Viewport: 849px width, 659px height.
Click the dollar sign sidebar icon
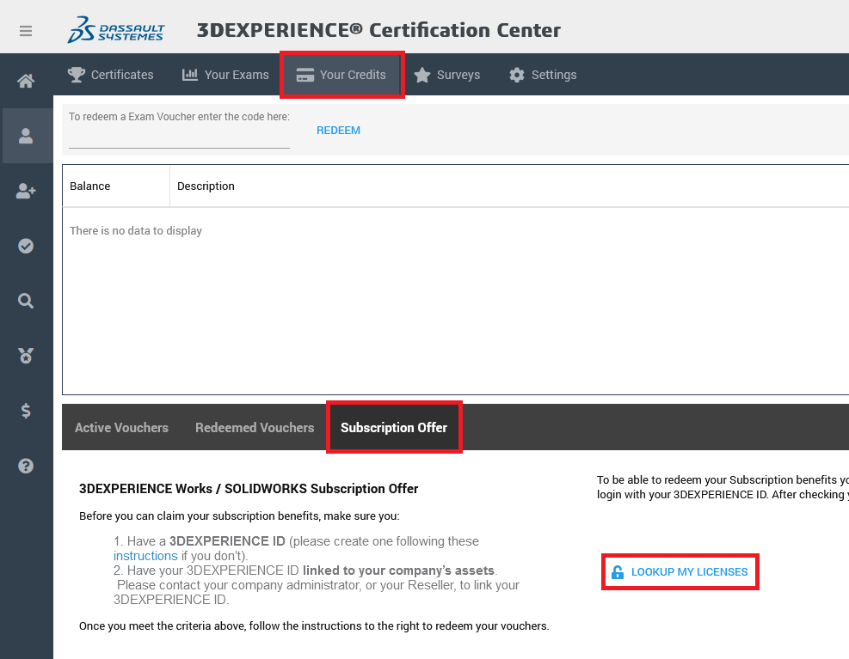click(26, 411)
